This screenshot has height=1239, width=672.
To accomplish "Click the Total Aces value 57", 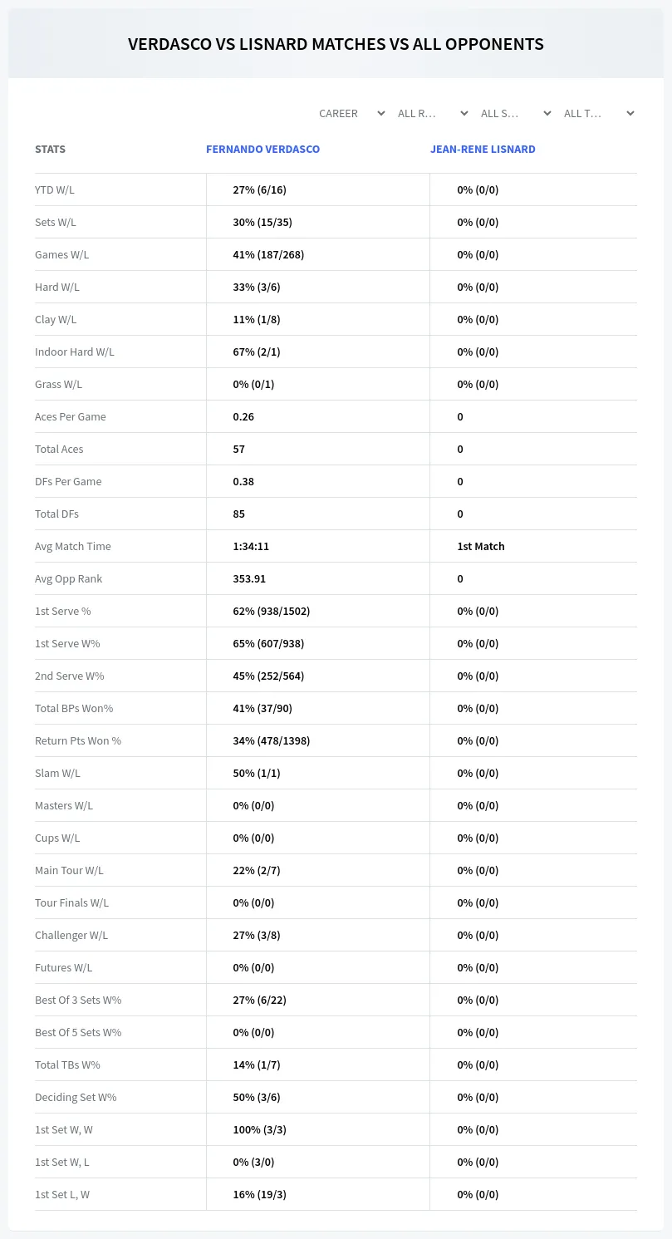I will (x=238, y=449).
